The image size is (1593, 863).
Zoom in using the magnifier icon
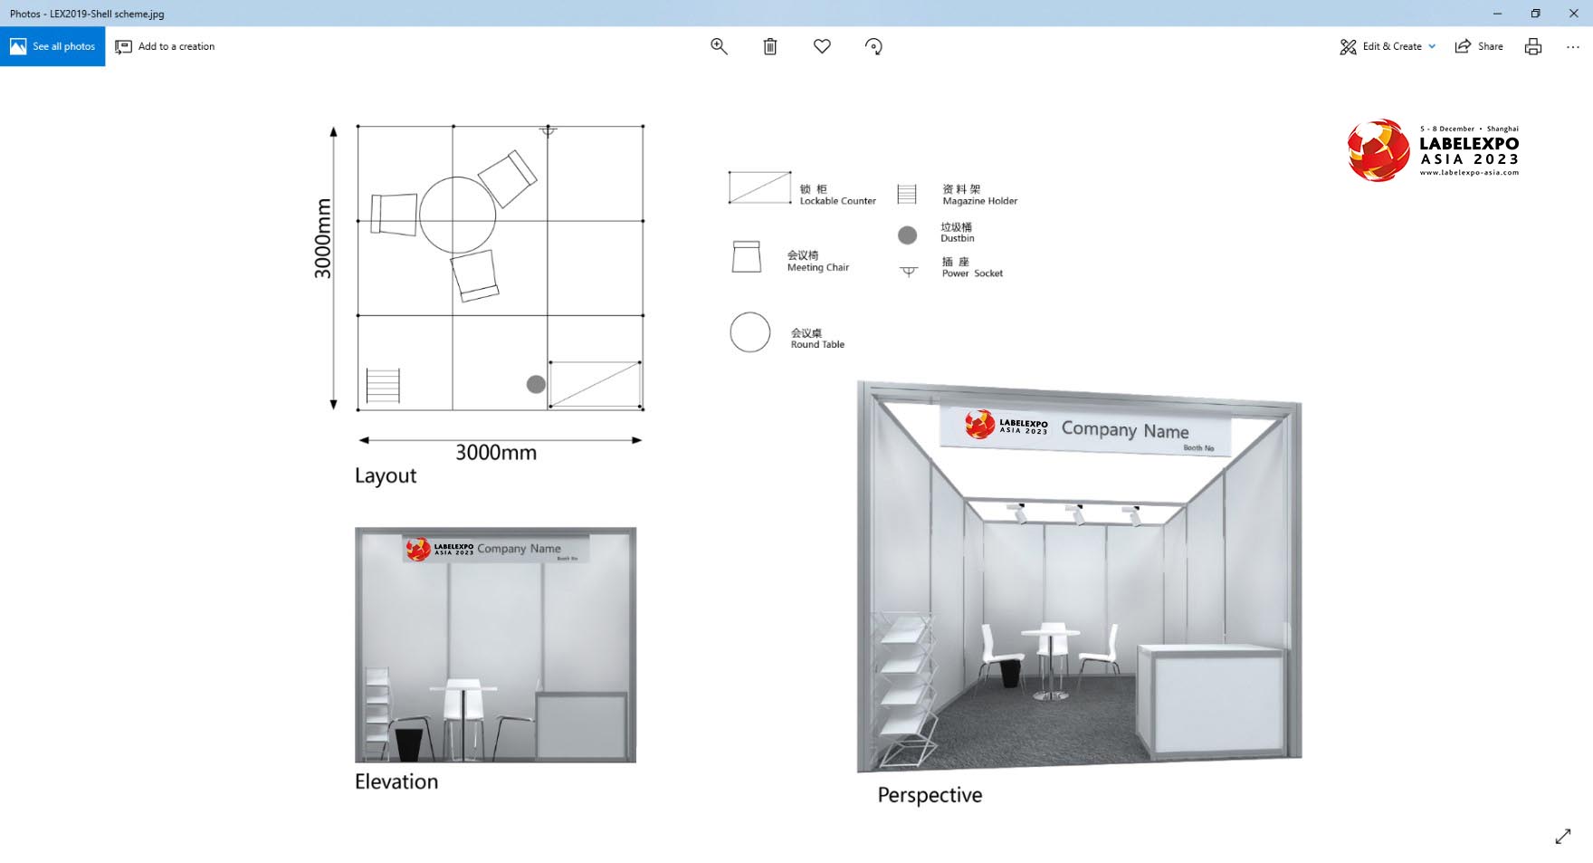click(719, 46)
